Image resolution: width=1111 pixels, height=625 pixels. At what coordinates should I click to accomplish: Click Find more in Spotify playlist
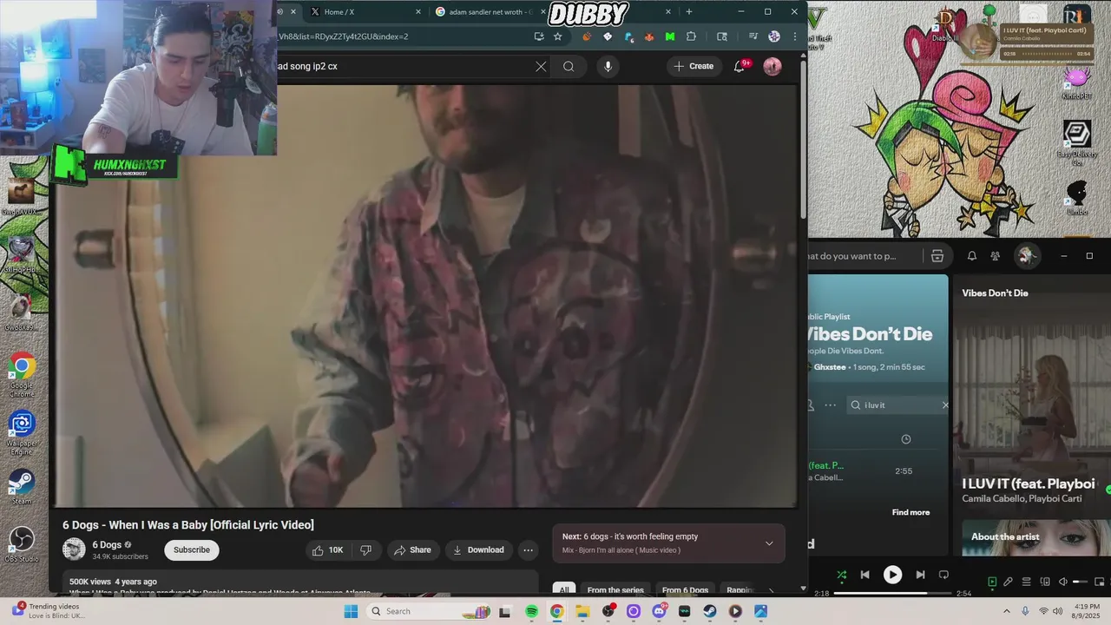(x=910, y=512)
